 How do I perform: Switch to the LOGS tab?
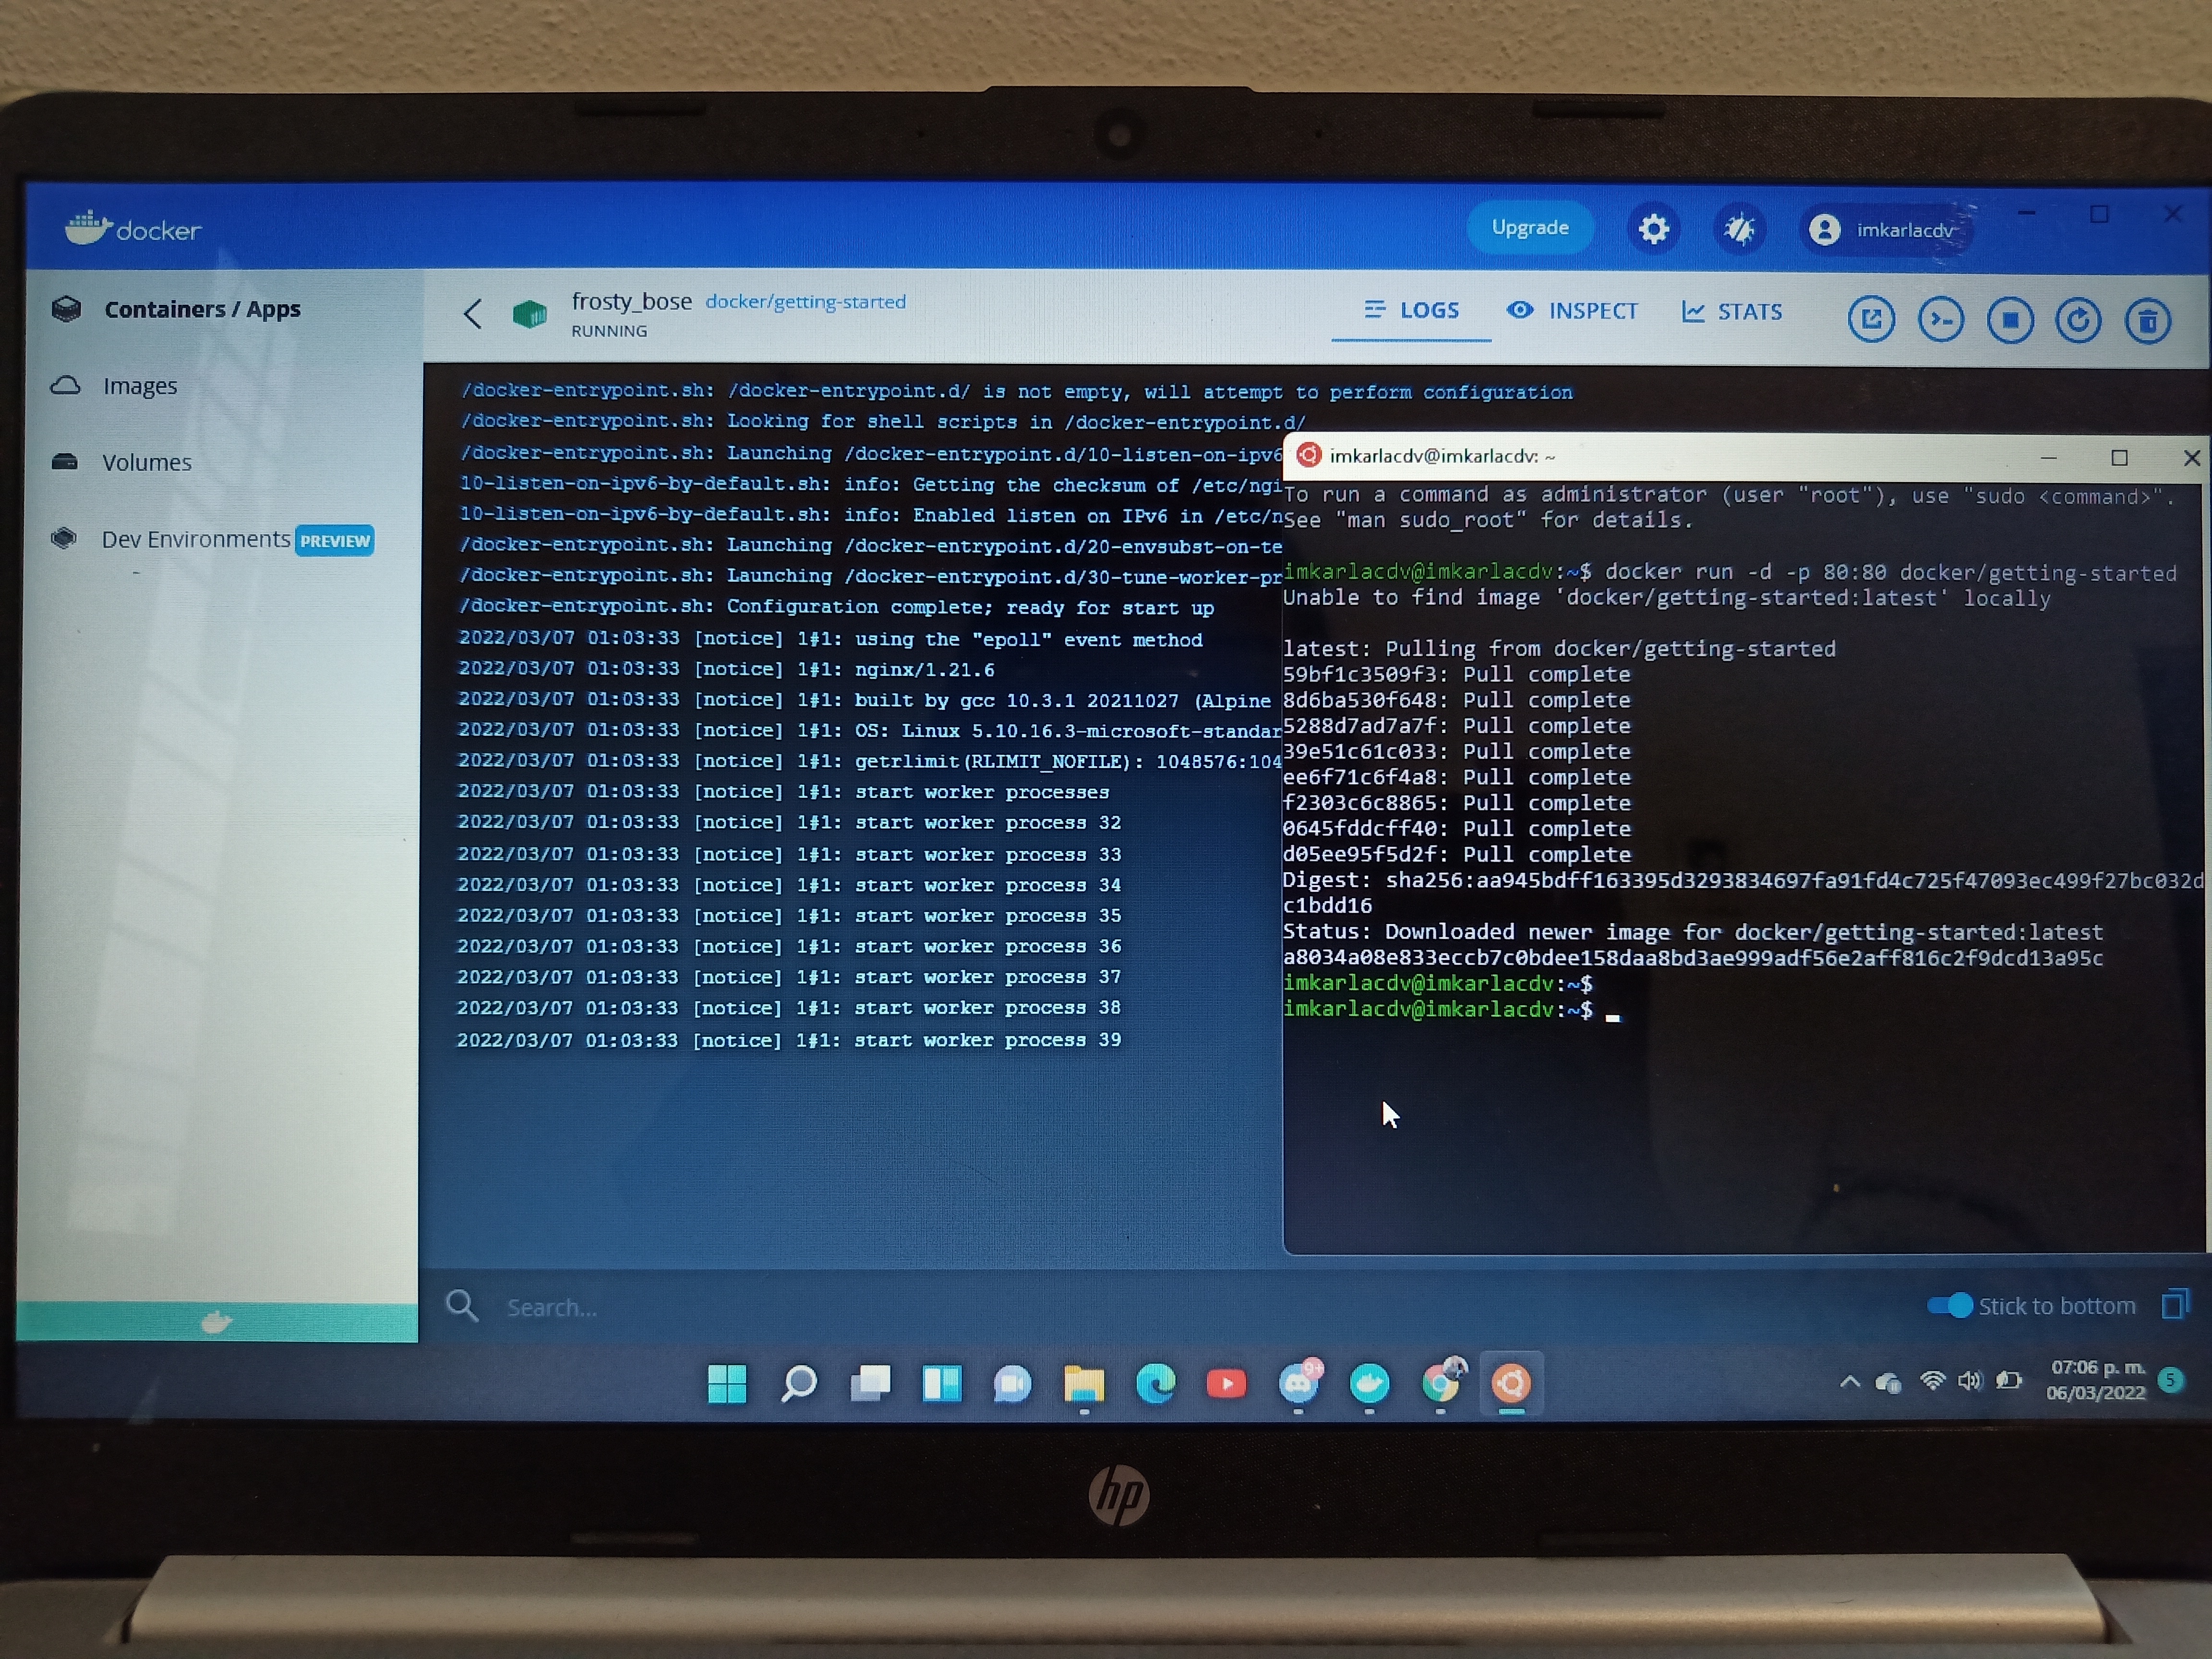pyautogui.click(x=1411, y=311)
